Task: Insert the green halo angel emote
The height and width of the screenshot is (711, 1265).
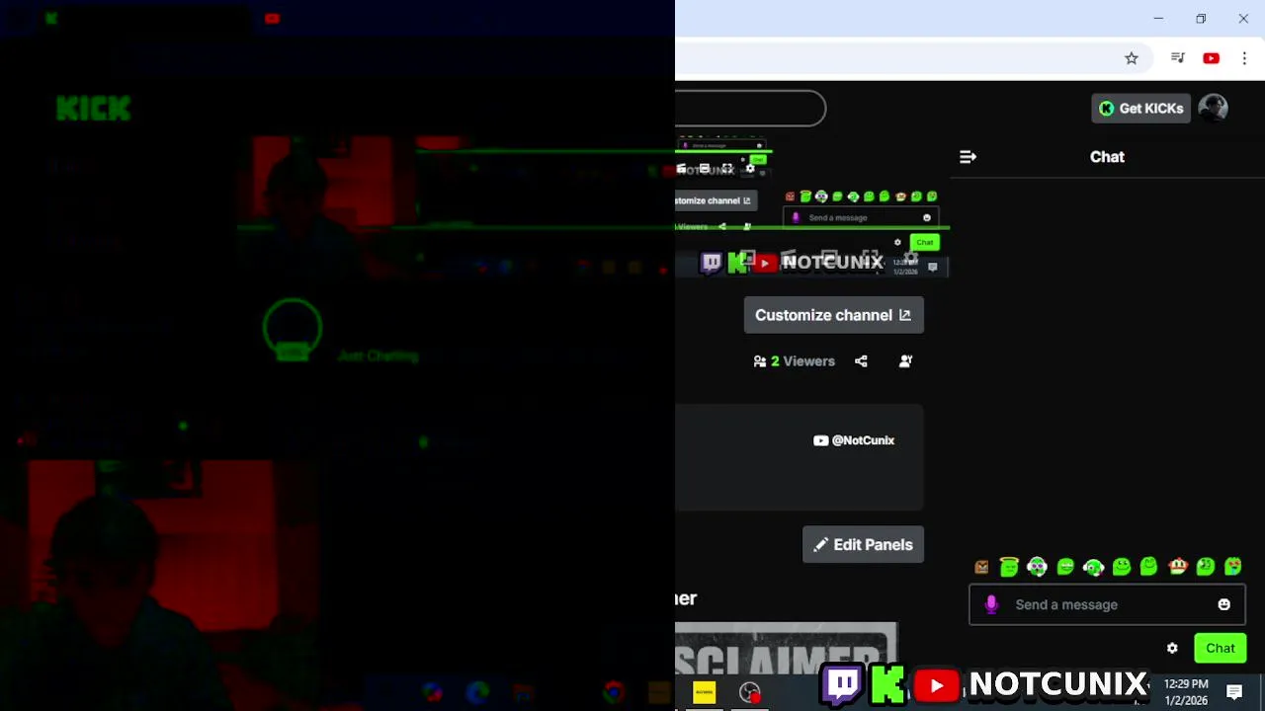Action: click(1009, 567)
